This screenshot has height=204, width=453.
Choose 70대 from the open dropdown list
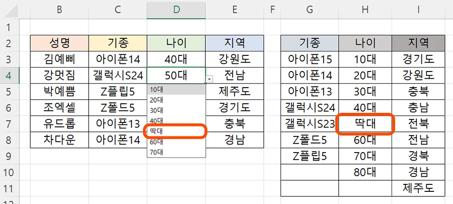(x=176, y=152)
